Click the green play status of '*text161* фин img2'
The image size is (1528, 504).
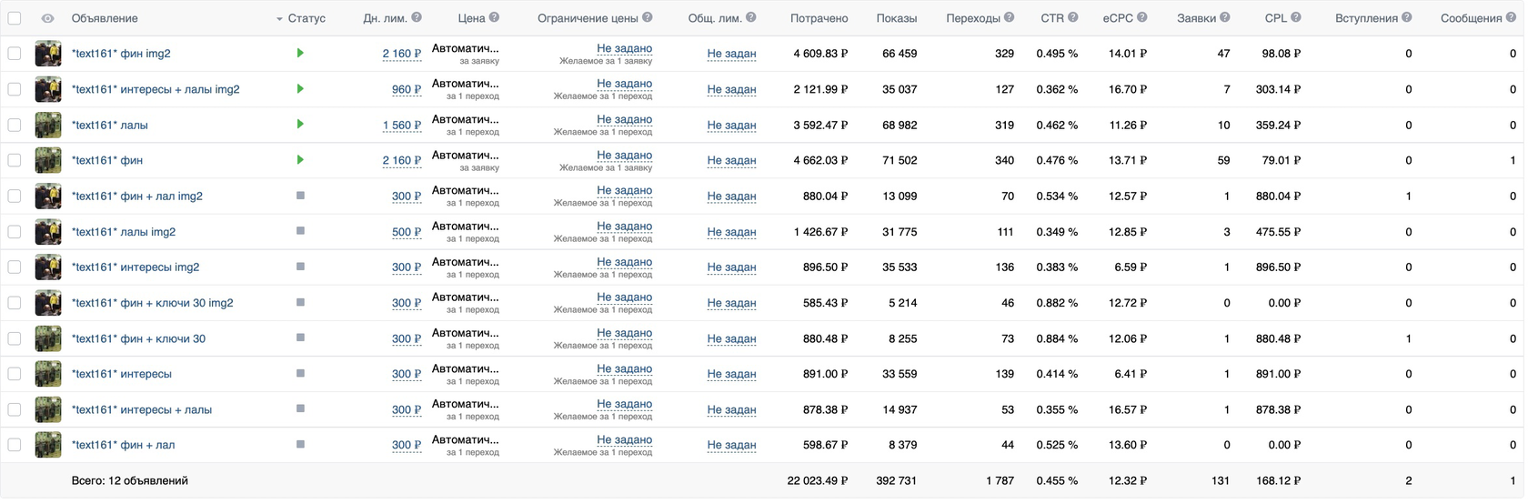pos(300,53)
